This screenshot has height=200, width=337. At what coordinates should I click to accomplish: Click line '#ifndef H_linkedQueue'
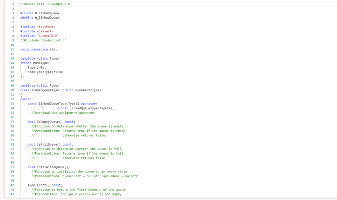click(40, 13)
